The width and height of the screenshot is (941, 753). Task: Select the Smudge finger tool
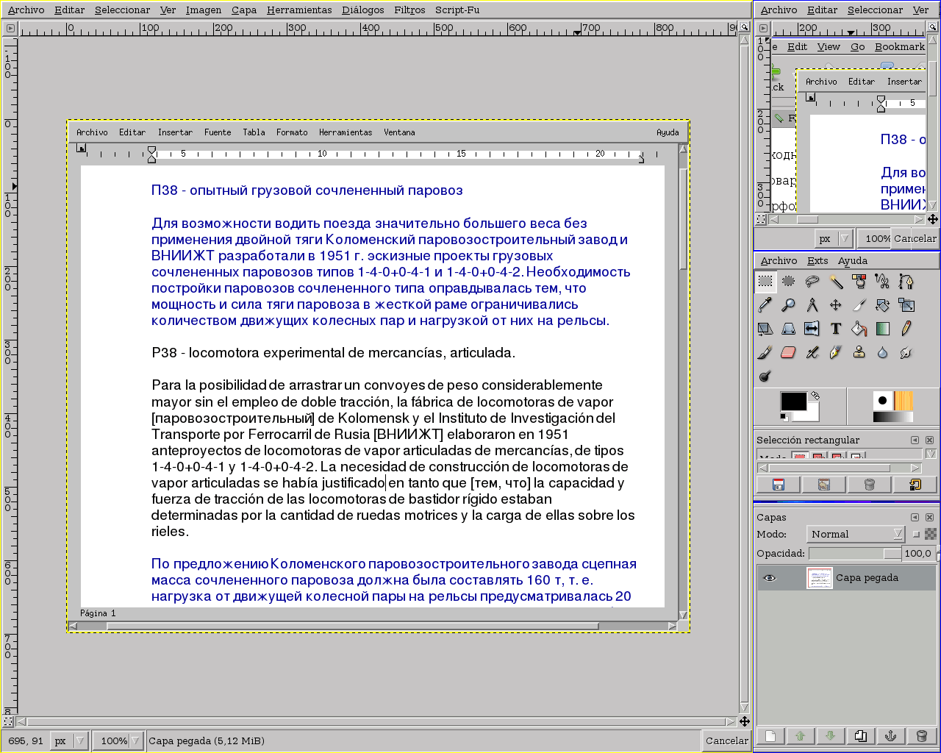(x=906, y=352)
